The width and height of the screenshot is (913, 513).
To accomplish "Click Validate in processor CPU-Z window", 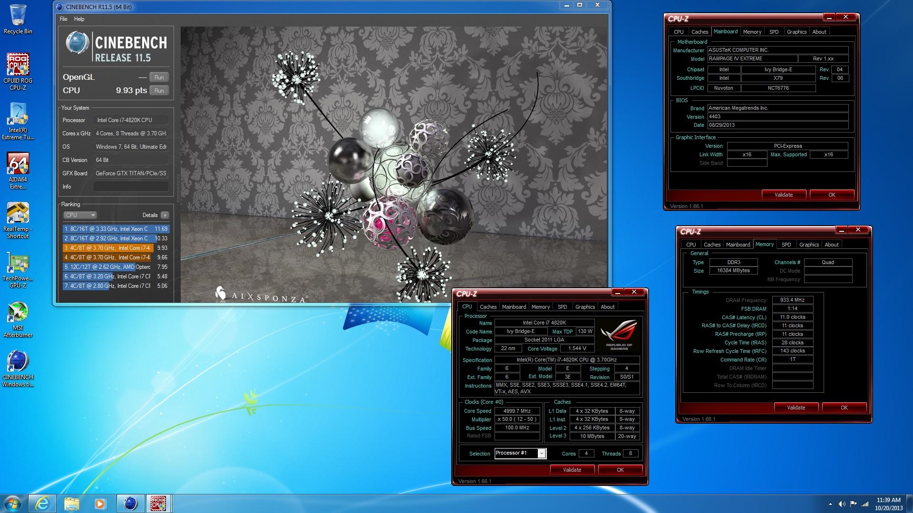I will (x=572, y=470).
